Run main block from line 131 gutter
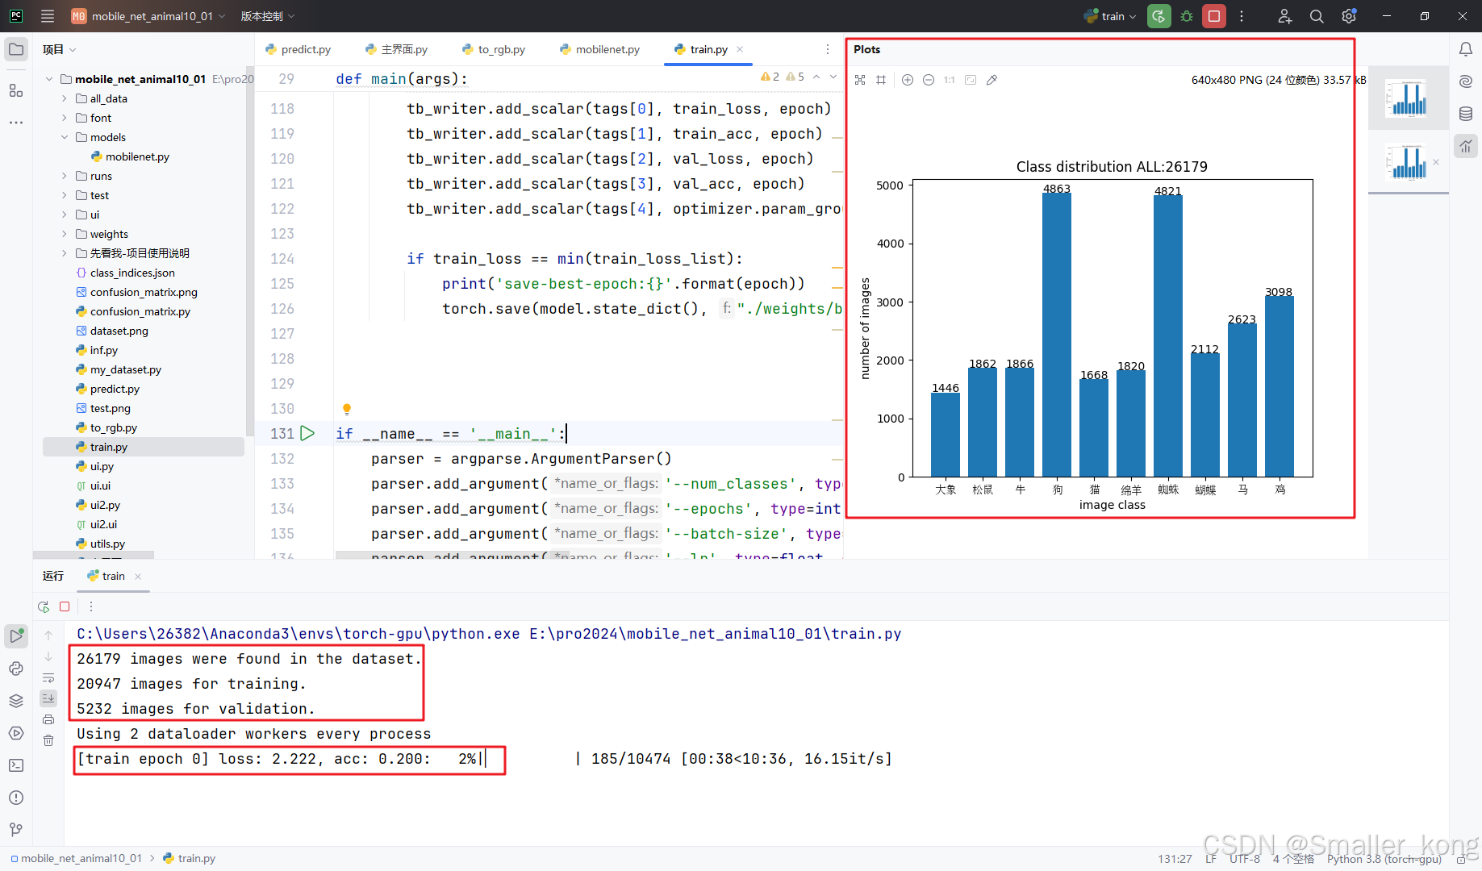Screen dimensions: 1482x871 pyautogui.click(x=307, y=433)
